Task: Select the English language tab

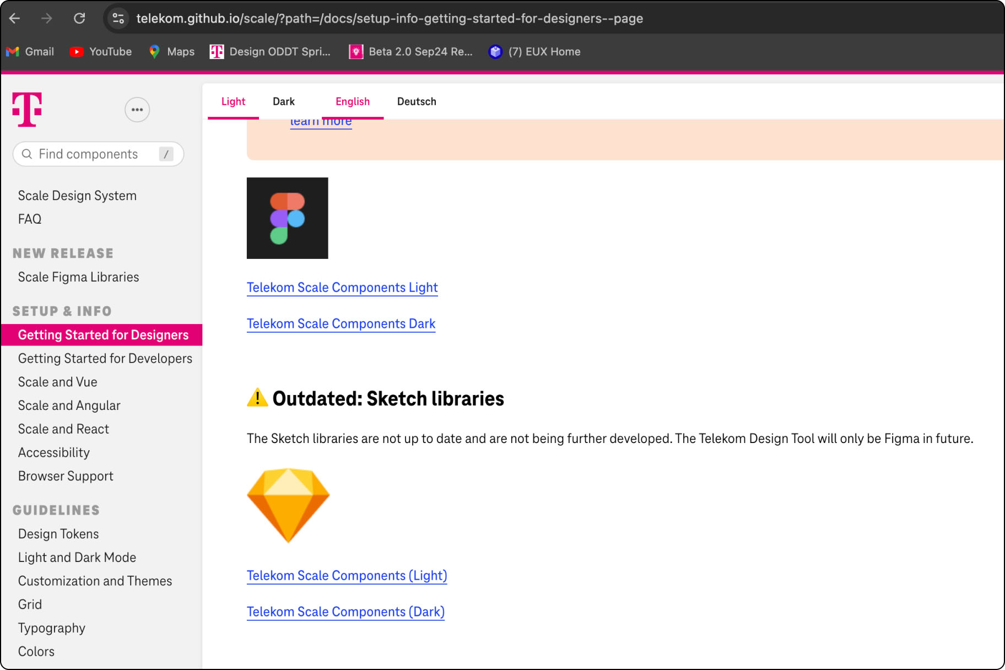Action: click(353, 101)
